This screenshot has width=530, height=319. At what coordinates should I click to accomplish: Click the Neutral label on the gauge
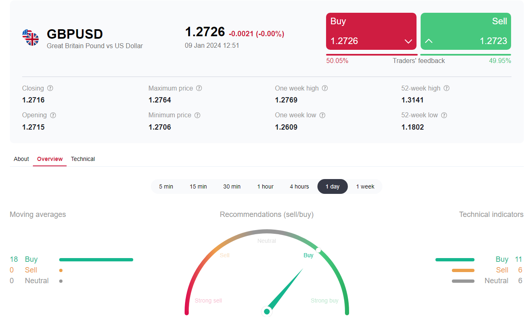267,241
